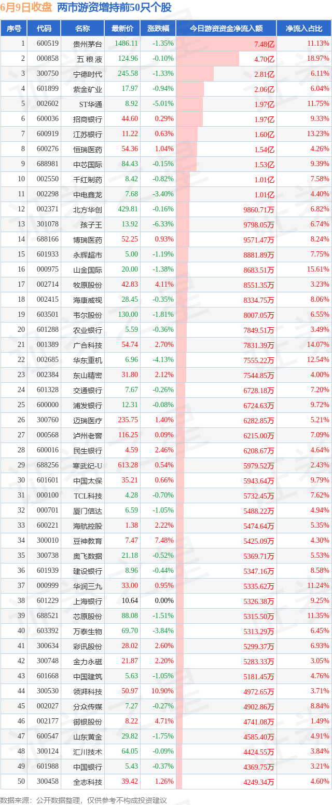Click the 7.48亿 net inflow value
The image size is (332, 805).
pos(264,44)
